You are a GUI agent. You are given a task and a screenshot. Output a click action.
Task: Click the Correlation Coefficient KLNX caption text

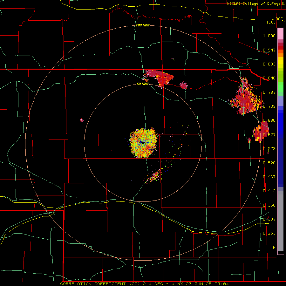coord(144,284)
